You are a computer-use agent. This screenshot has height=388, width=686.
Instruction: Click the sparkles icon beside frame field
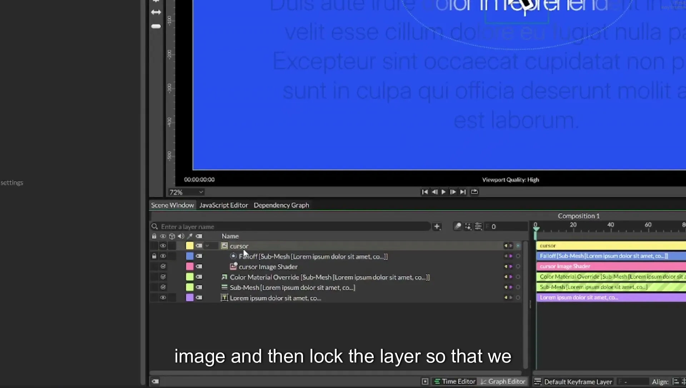[468, 226]
